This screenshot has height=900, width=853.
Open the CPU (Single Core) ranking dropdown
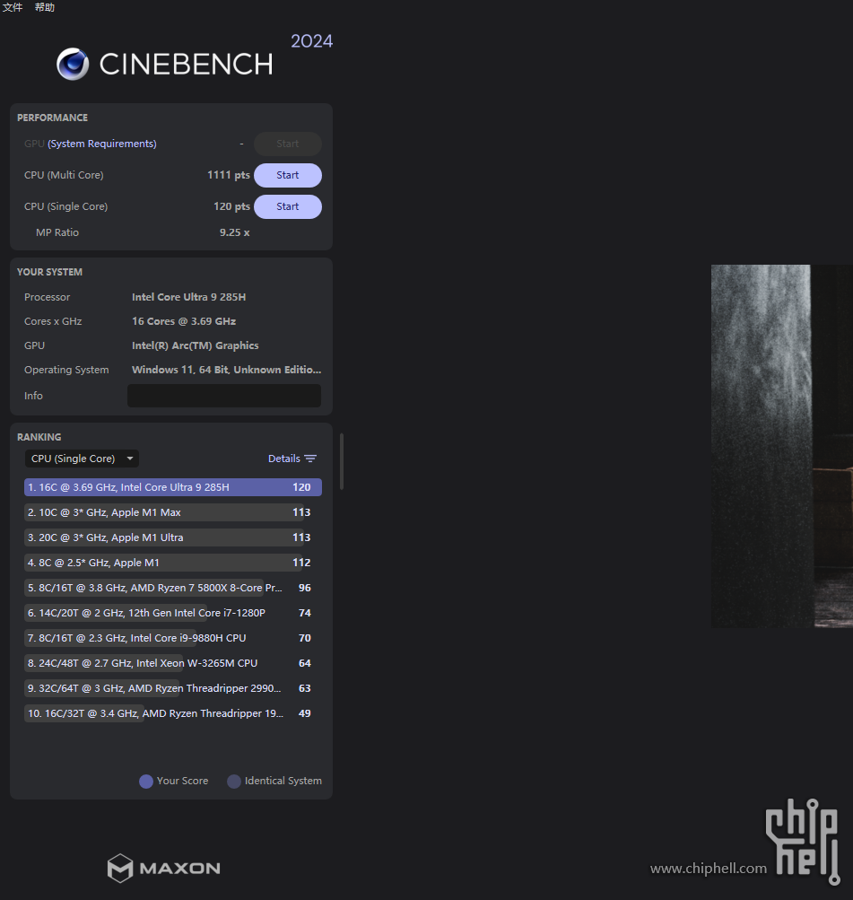(x=82, y=459)
